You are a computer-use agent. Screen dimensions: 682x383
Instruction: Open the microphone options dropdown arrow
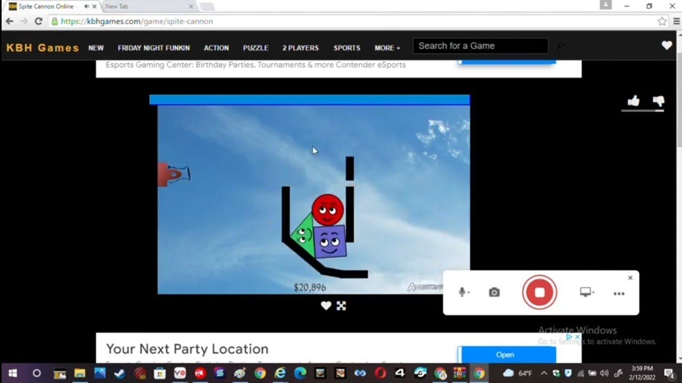tap(468, 293)
